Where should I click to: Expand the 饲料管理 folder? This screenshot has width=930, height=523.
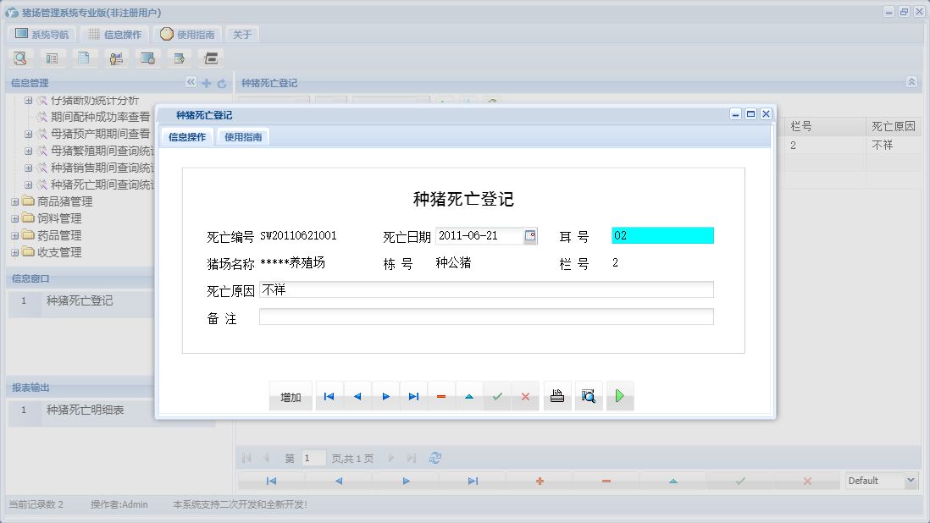coord(15,218)
